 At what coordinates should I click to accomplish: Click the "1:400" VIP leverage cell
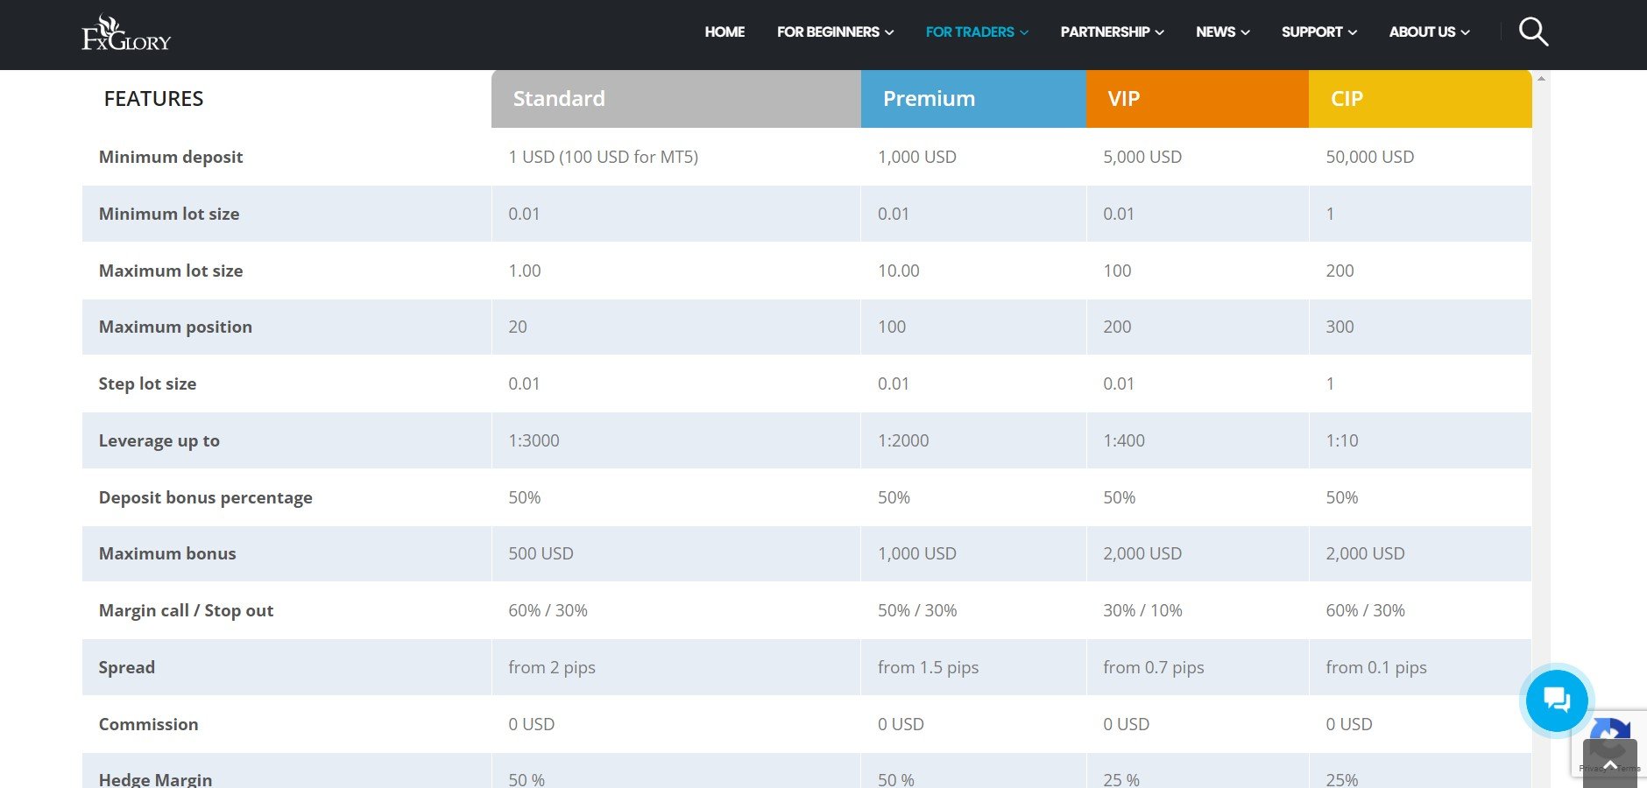(1124, 440)
